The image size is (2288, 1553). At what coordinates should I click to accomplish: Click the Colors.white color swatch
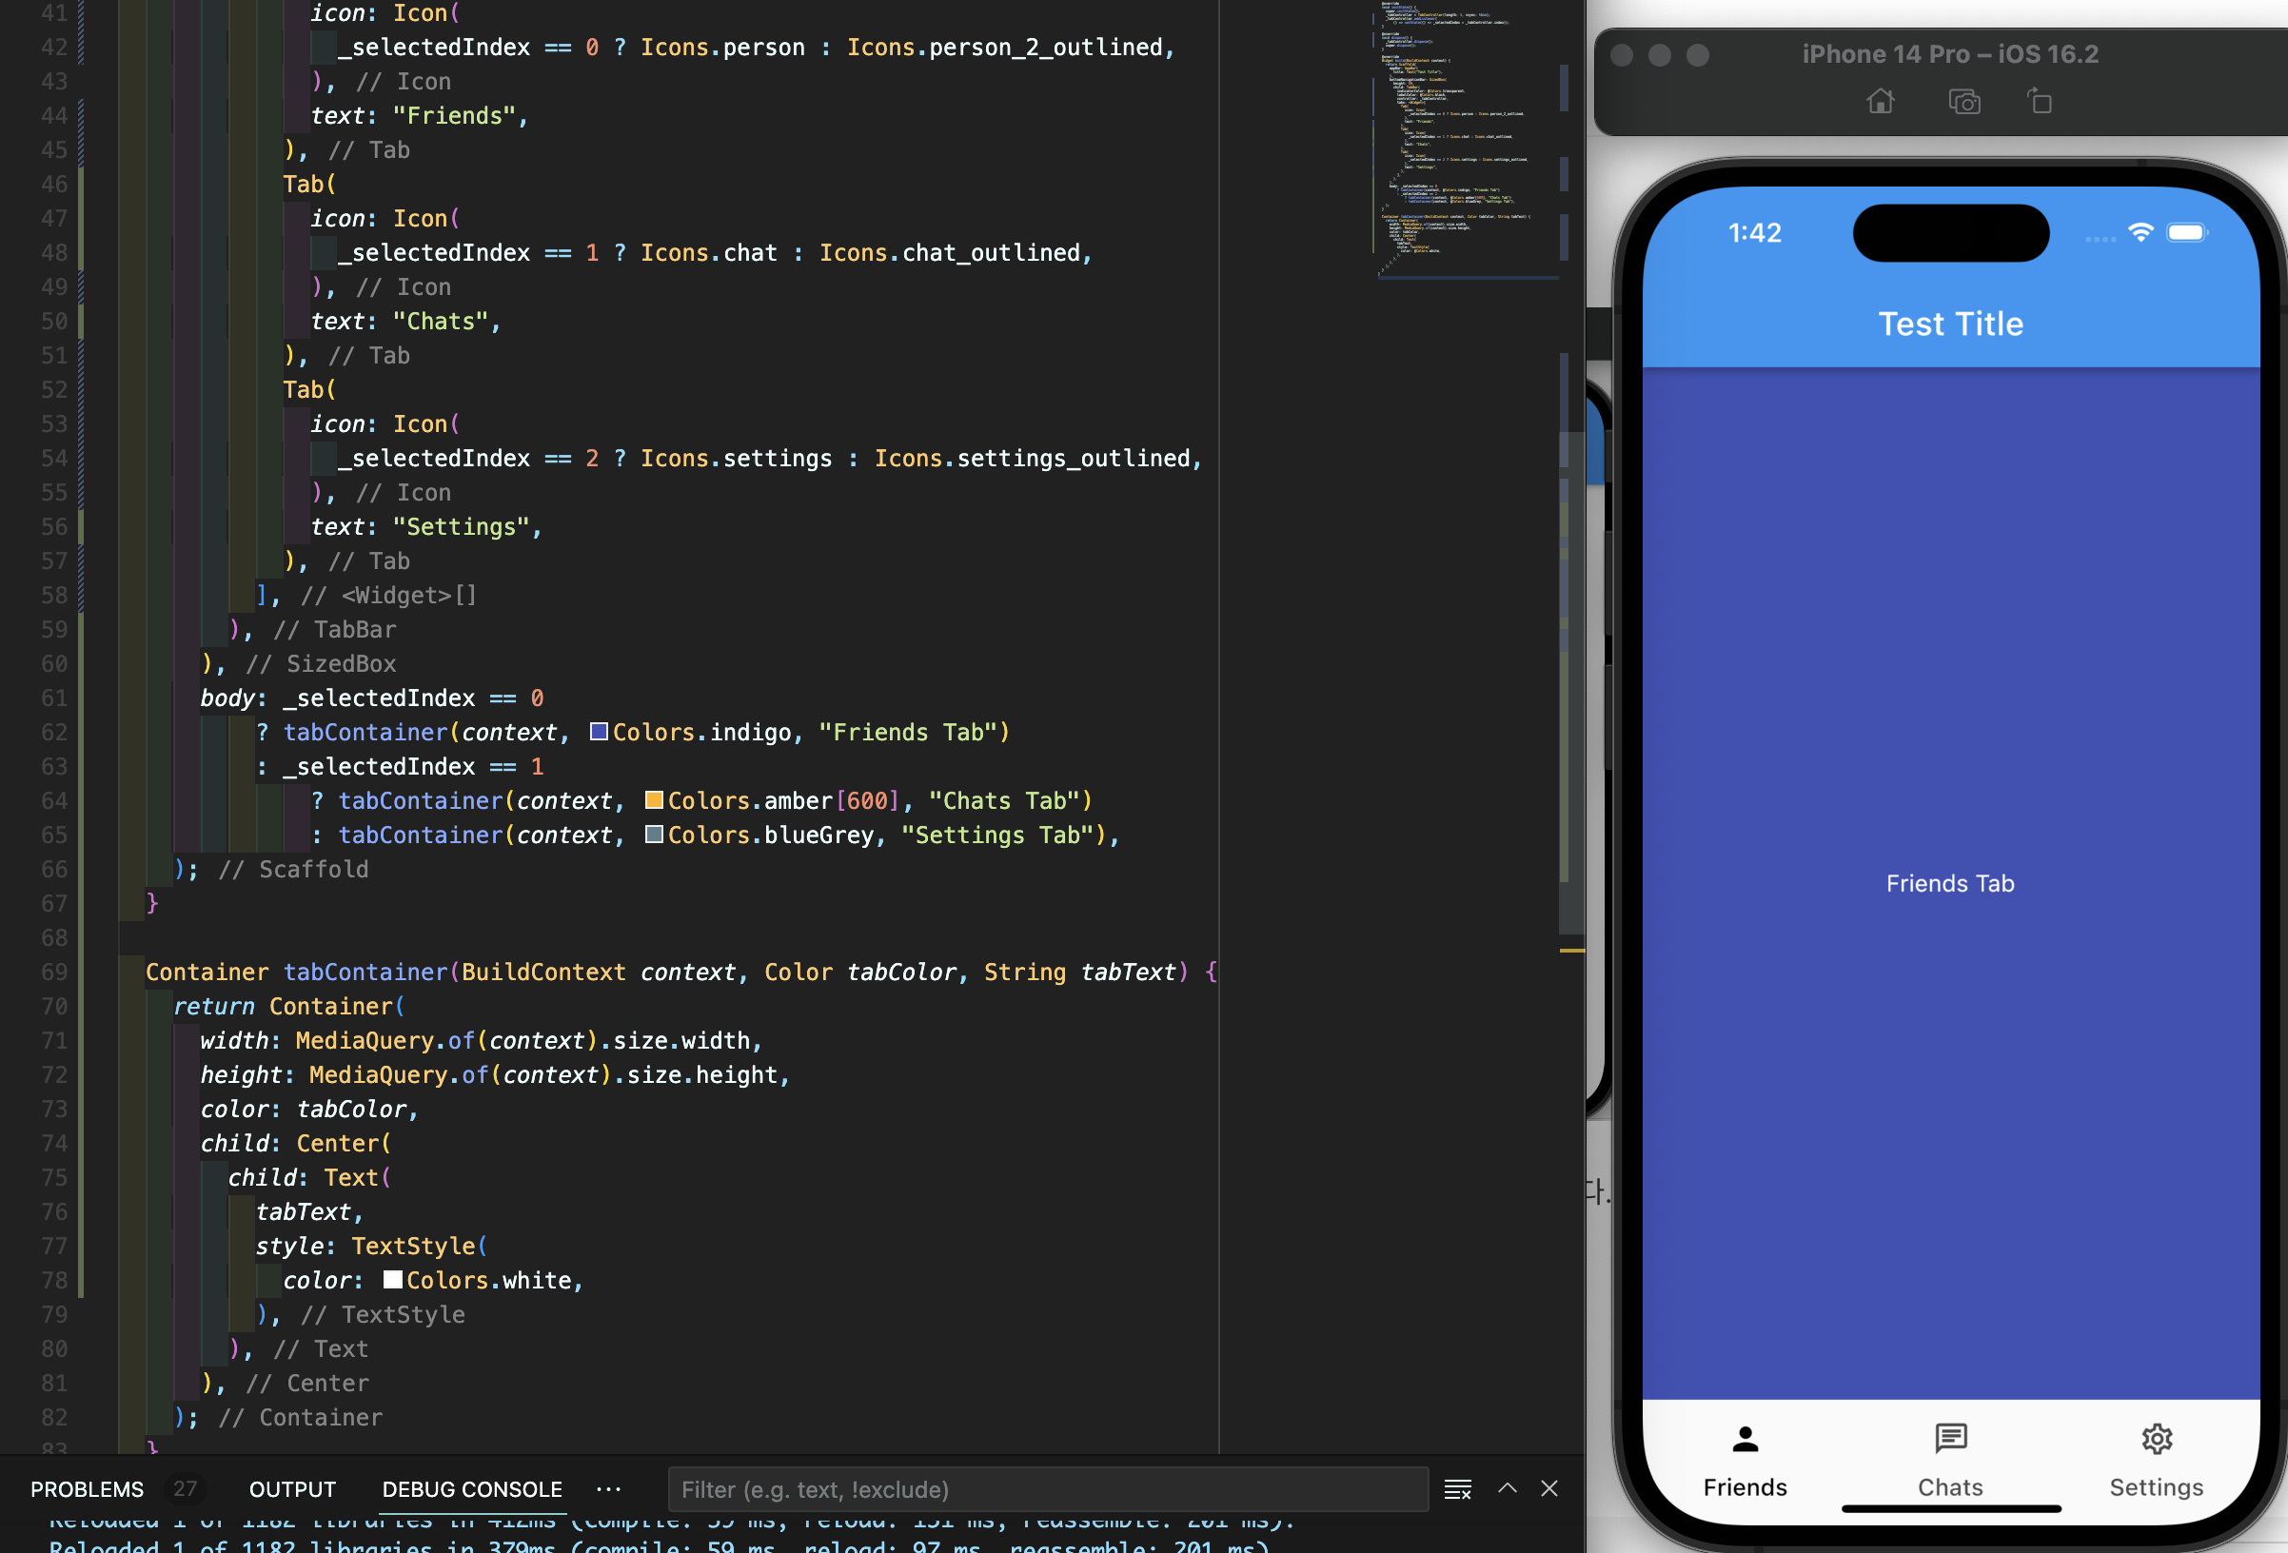(x=392, y=1279)
